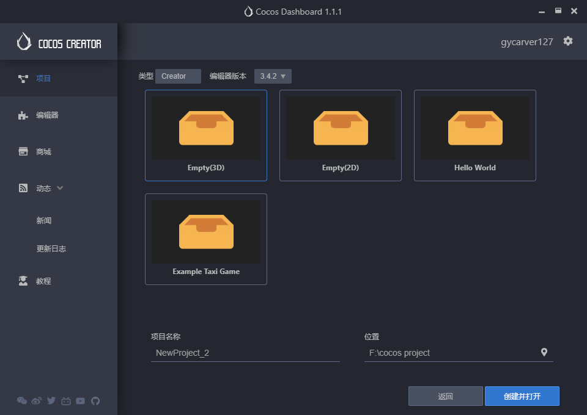Click the 项目名称 label
The width and height of the screenshot is (587, 415).
166,336
